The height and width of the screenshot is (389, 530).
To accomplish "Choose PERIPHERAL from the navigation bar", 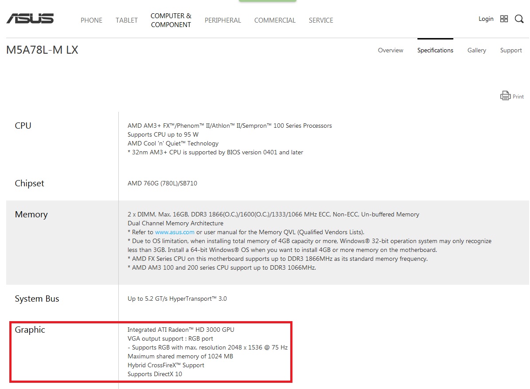I will [223, 20].
